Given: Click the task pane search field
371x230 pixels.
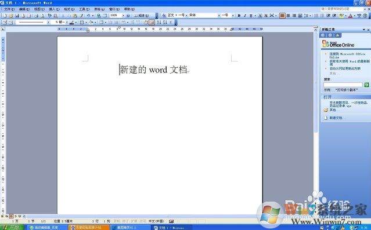Looking at the screenshot, I should click(x=343, y=85).
